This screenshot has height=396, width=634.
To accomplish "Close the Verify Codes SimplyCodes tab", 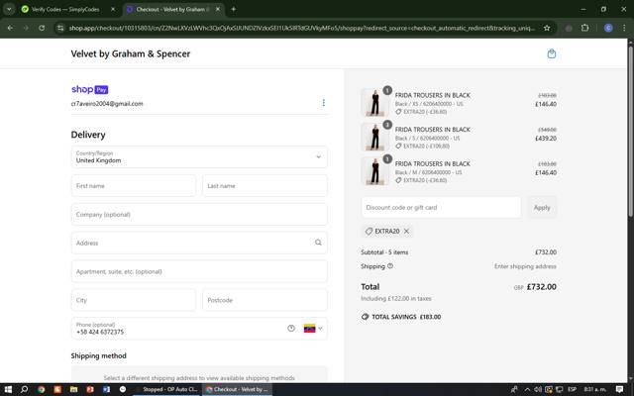I will [113, 9].
